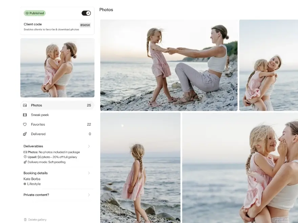Click the clock icon next to Upsell
The height and width of the screenshot is (223, 298).
[25, 157]
